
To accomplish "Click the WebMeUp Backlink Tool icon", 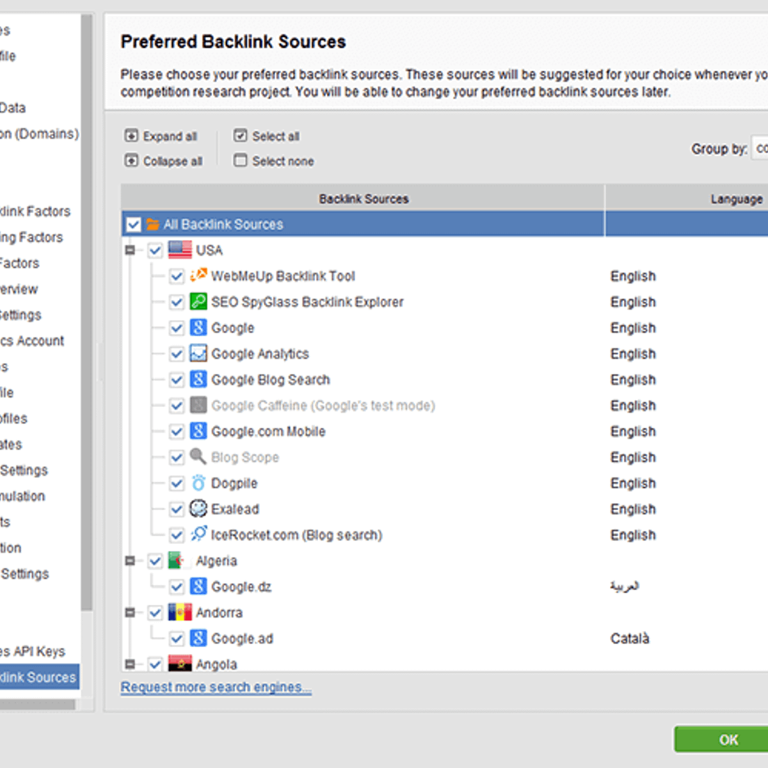I will [198, 276].
